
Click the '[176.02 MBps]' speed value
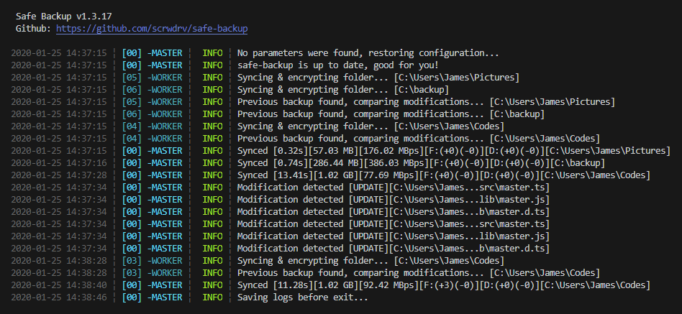click(396, 151)
